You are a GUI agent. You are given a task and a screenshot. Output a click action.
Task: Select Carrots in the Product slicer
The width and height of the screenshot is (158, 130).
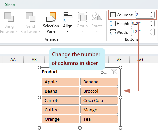click(60, 101)
